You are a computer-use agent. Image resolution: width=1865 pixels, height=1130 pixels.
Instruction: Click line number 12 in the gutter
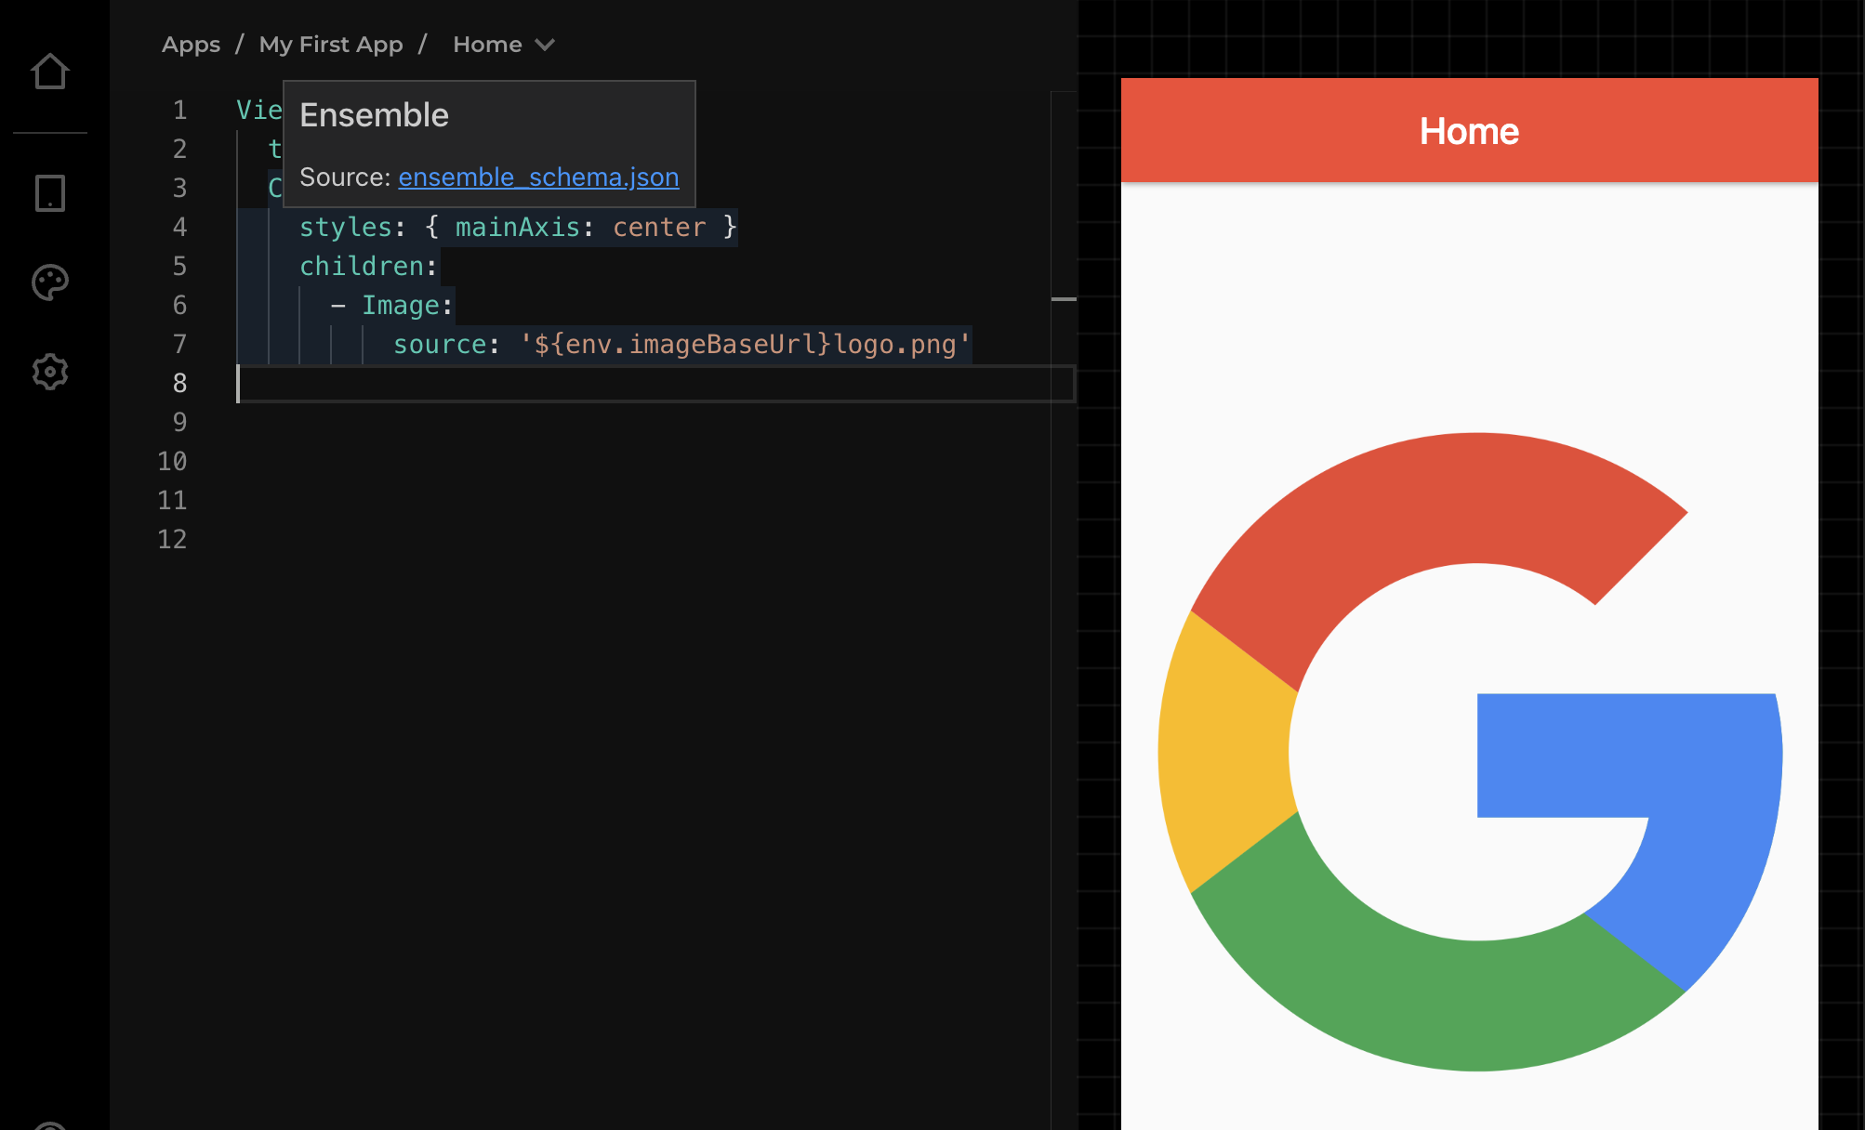[172, 540]
